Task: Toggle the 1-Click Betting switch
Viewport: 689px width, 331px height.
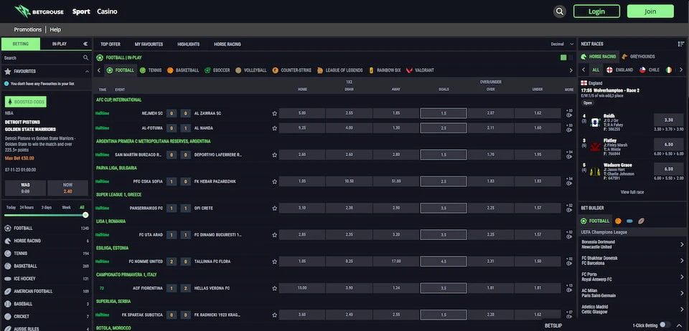Action: 665,325
